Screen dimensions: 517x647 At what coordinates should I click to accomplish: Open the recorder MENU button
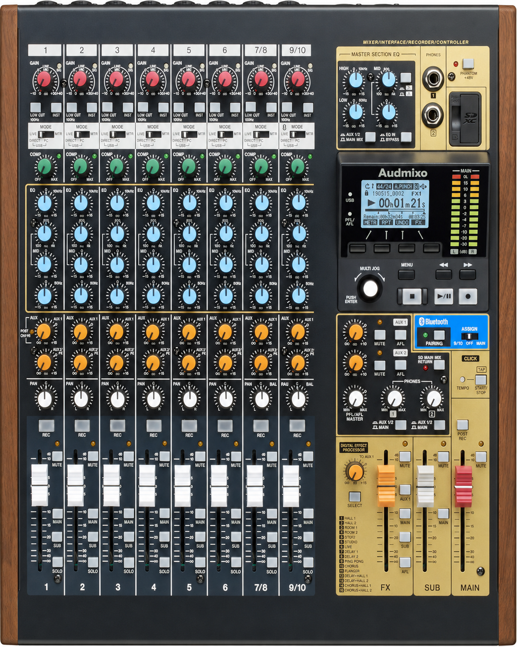point(406,274)
